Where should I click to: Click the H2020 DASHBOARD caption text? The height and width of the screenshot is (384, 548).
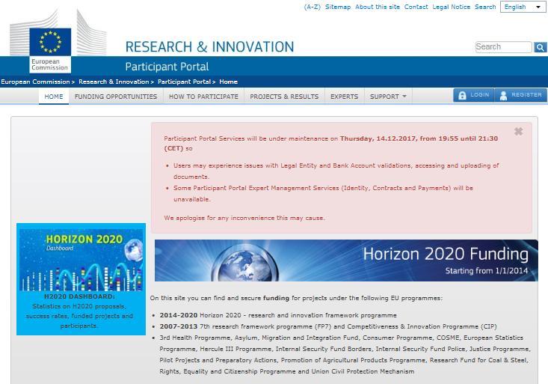click(x=79, y=296)
